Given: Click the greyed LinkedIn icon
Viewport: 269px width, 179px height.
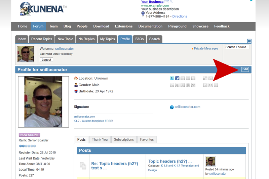Looking at the screenshot, I should [x=188, y=78].
